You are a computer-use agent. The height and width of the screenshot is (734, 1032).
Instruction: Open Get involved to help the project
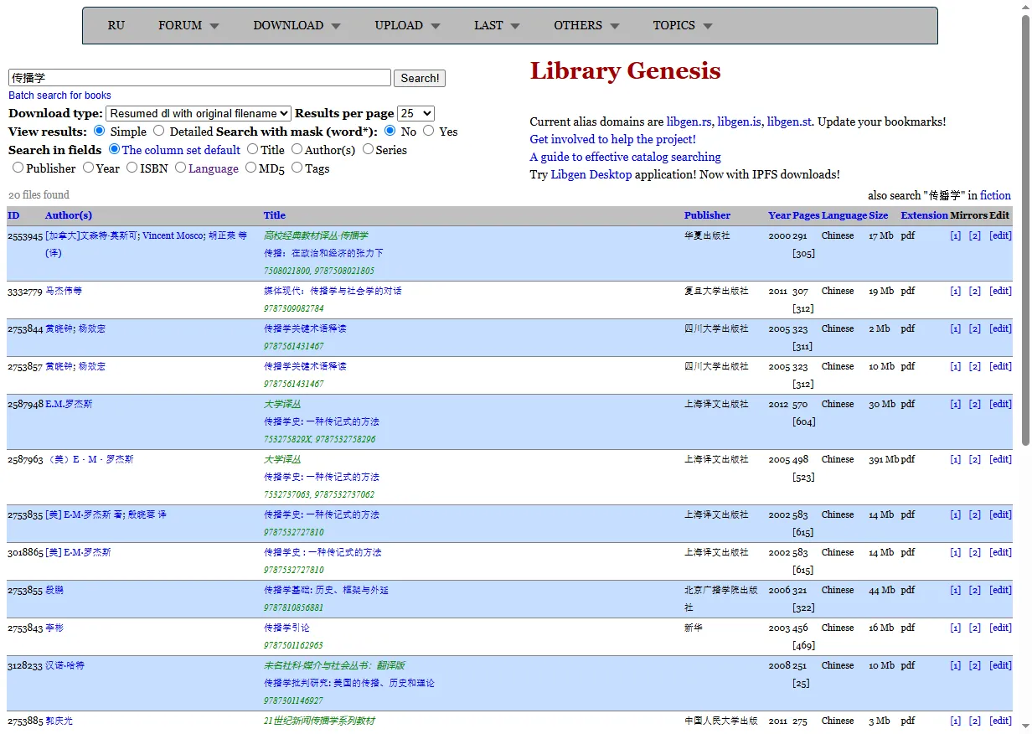click(x=612, y=139)
